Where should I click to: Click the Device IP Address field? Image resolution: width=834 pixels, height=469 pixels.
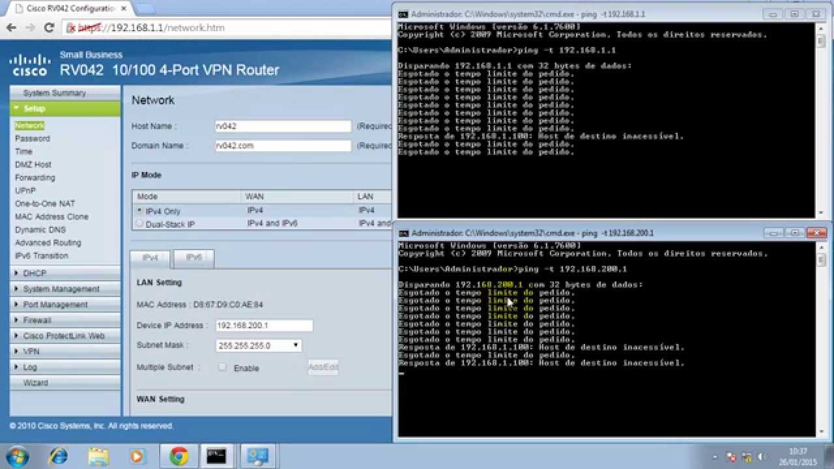click(x=264, y=326)
